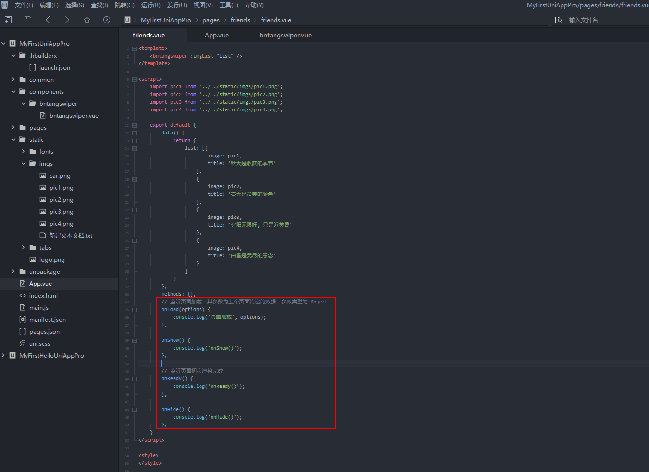
Task: Click the run play icon
Action: click(x=107, y=20)
